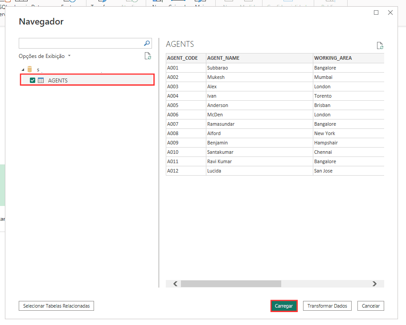Select the AGENTS item label in tree
The width and height of the screenshot is (406, 325).
pos(58,80)
